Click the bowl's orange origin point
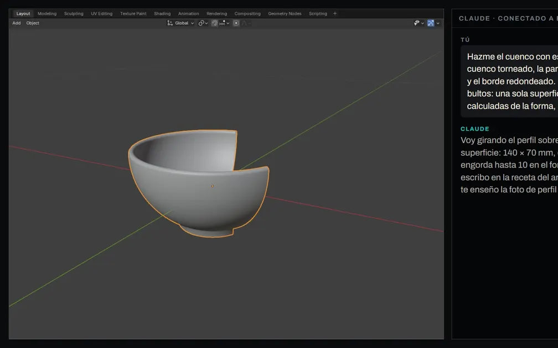The height and width of the screenshot is (348, 558). 213,186
